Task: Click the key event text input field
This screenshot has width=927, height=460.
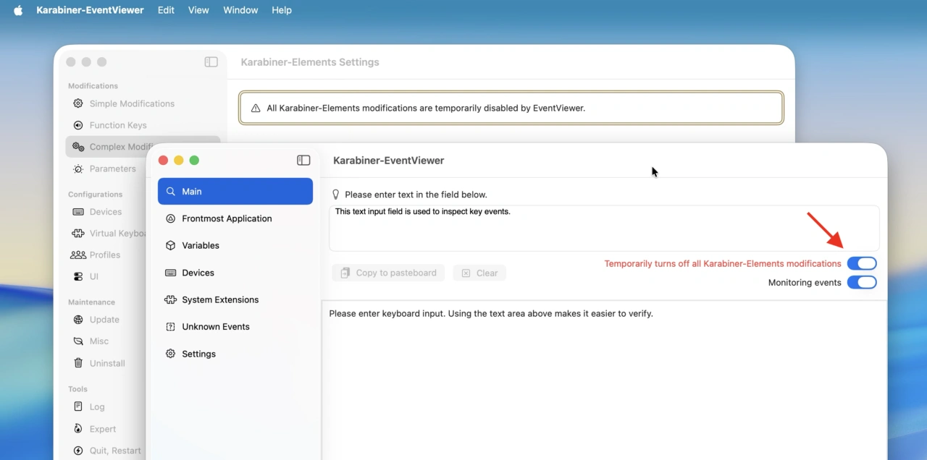Action: point(605,228)
